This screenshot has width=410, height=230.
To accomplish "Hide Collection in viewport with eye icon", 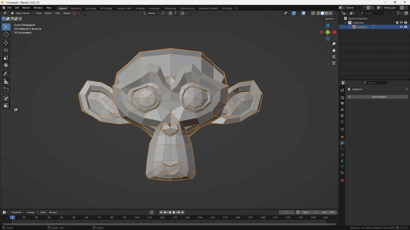I will pyautogui.click(x=401, y=23).
